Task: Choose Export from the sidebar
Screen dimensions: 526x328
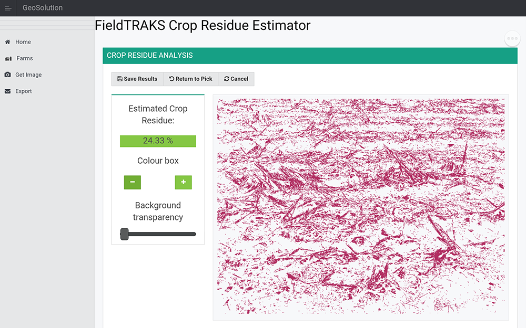Action: coord(24,91)
